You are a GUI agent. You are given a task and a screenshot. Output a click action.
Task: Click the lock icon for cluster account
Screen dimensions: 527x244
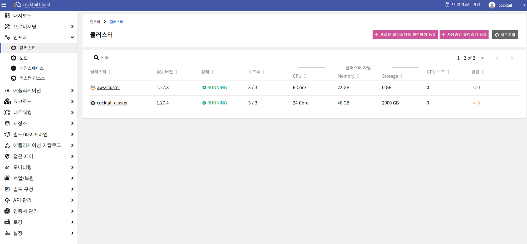(x=447, y=4)
